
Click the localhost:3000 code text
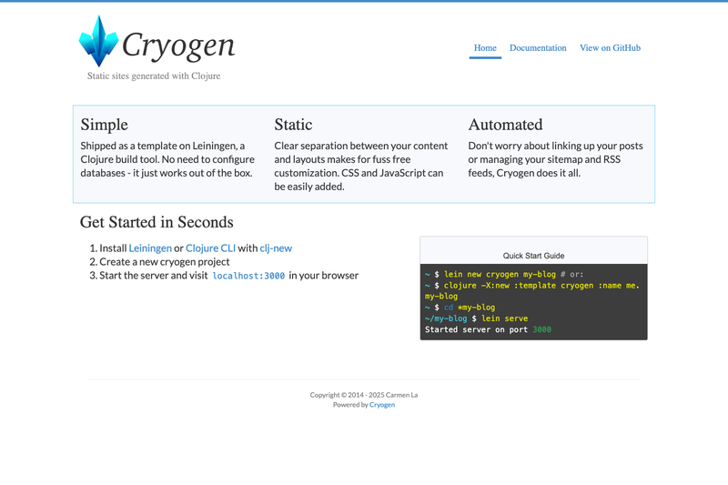coord(248,276)
